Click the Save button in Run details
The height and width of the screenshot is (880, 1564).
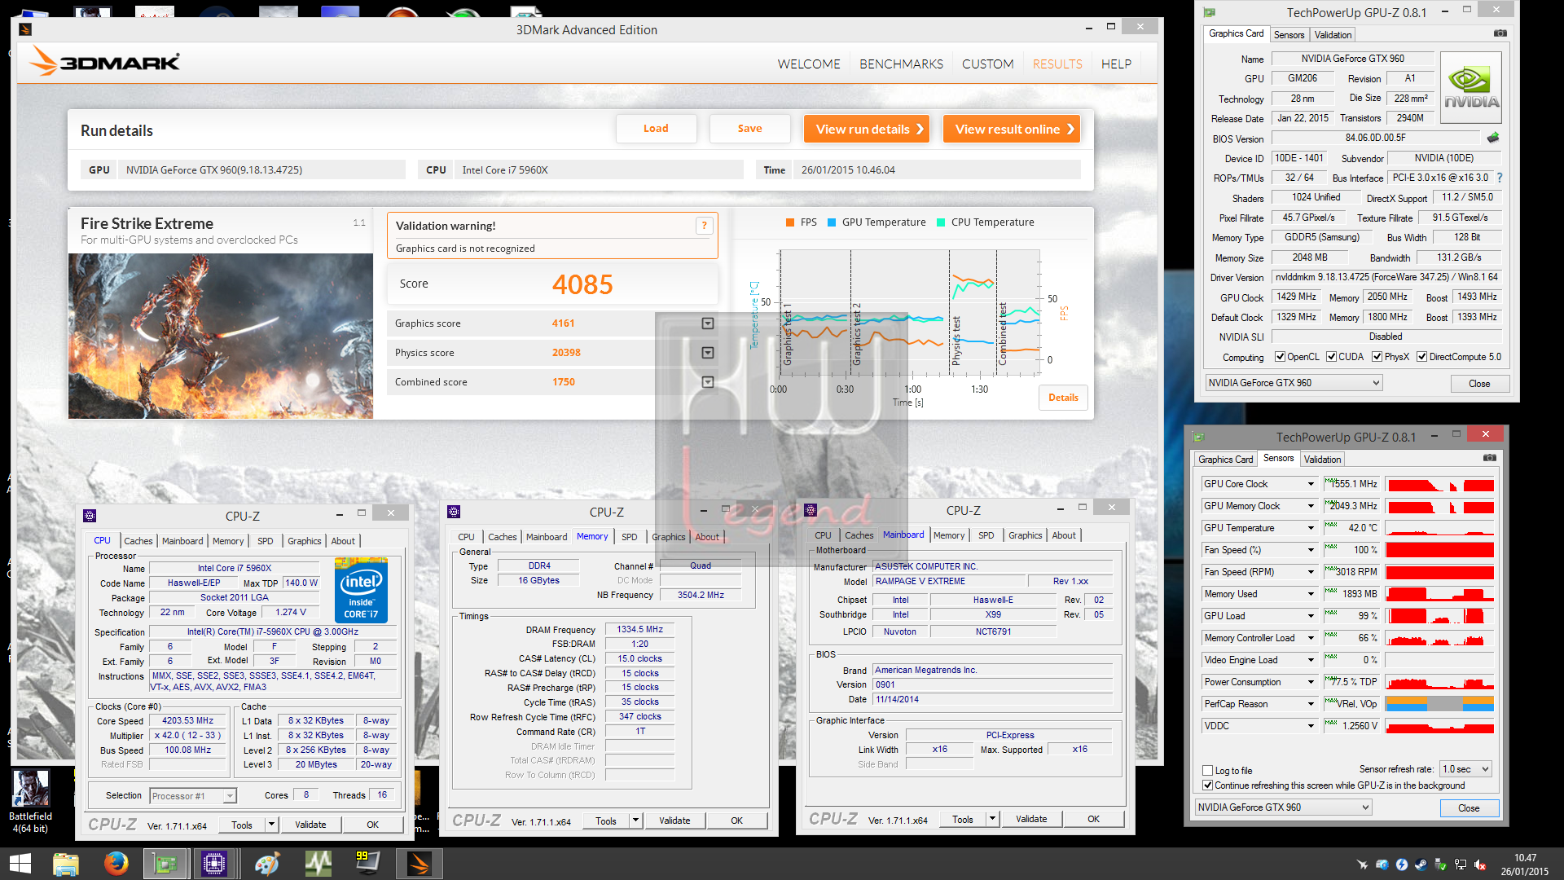[x=749, y=129]
